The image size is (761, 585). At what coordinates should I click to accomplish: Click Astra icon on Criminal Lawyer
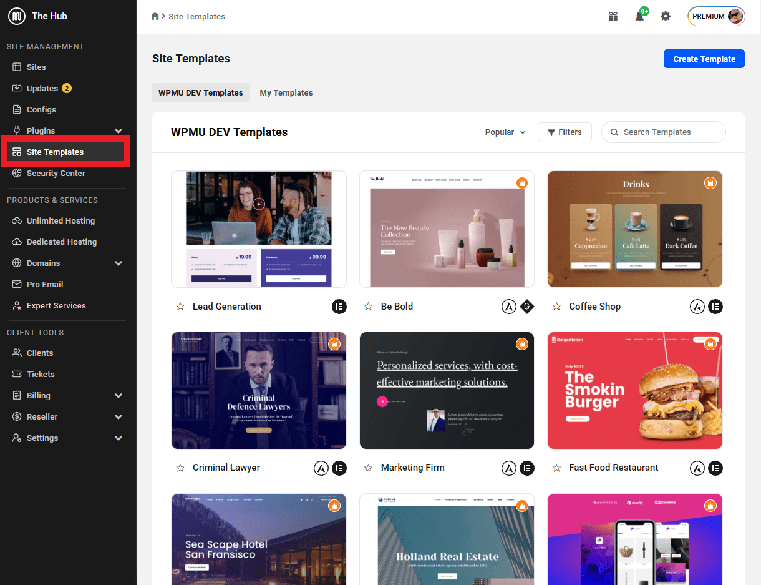click(x=321, y=468)
